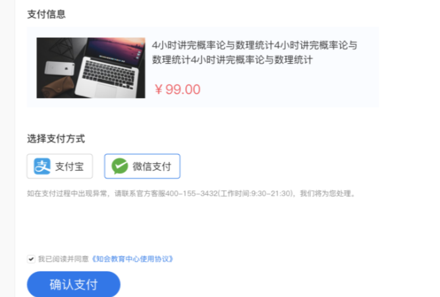Image resolution: width=440 pixels, height=297 pixels.
Task: Click the 支付宝 text label
Action: click(x=69, y=167)
